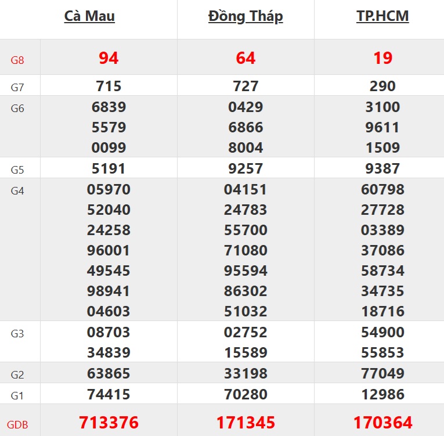Open the TP.HCM header link

[382, 16]
